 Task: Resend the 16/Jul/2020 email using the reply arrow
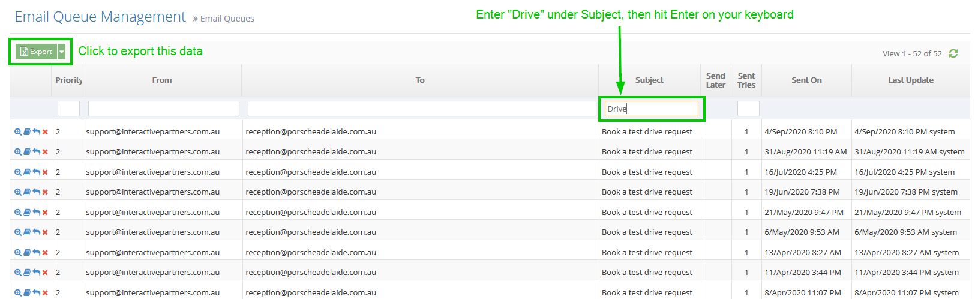[36, 172]
